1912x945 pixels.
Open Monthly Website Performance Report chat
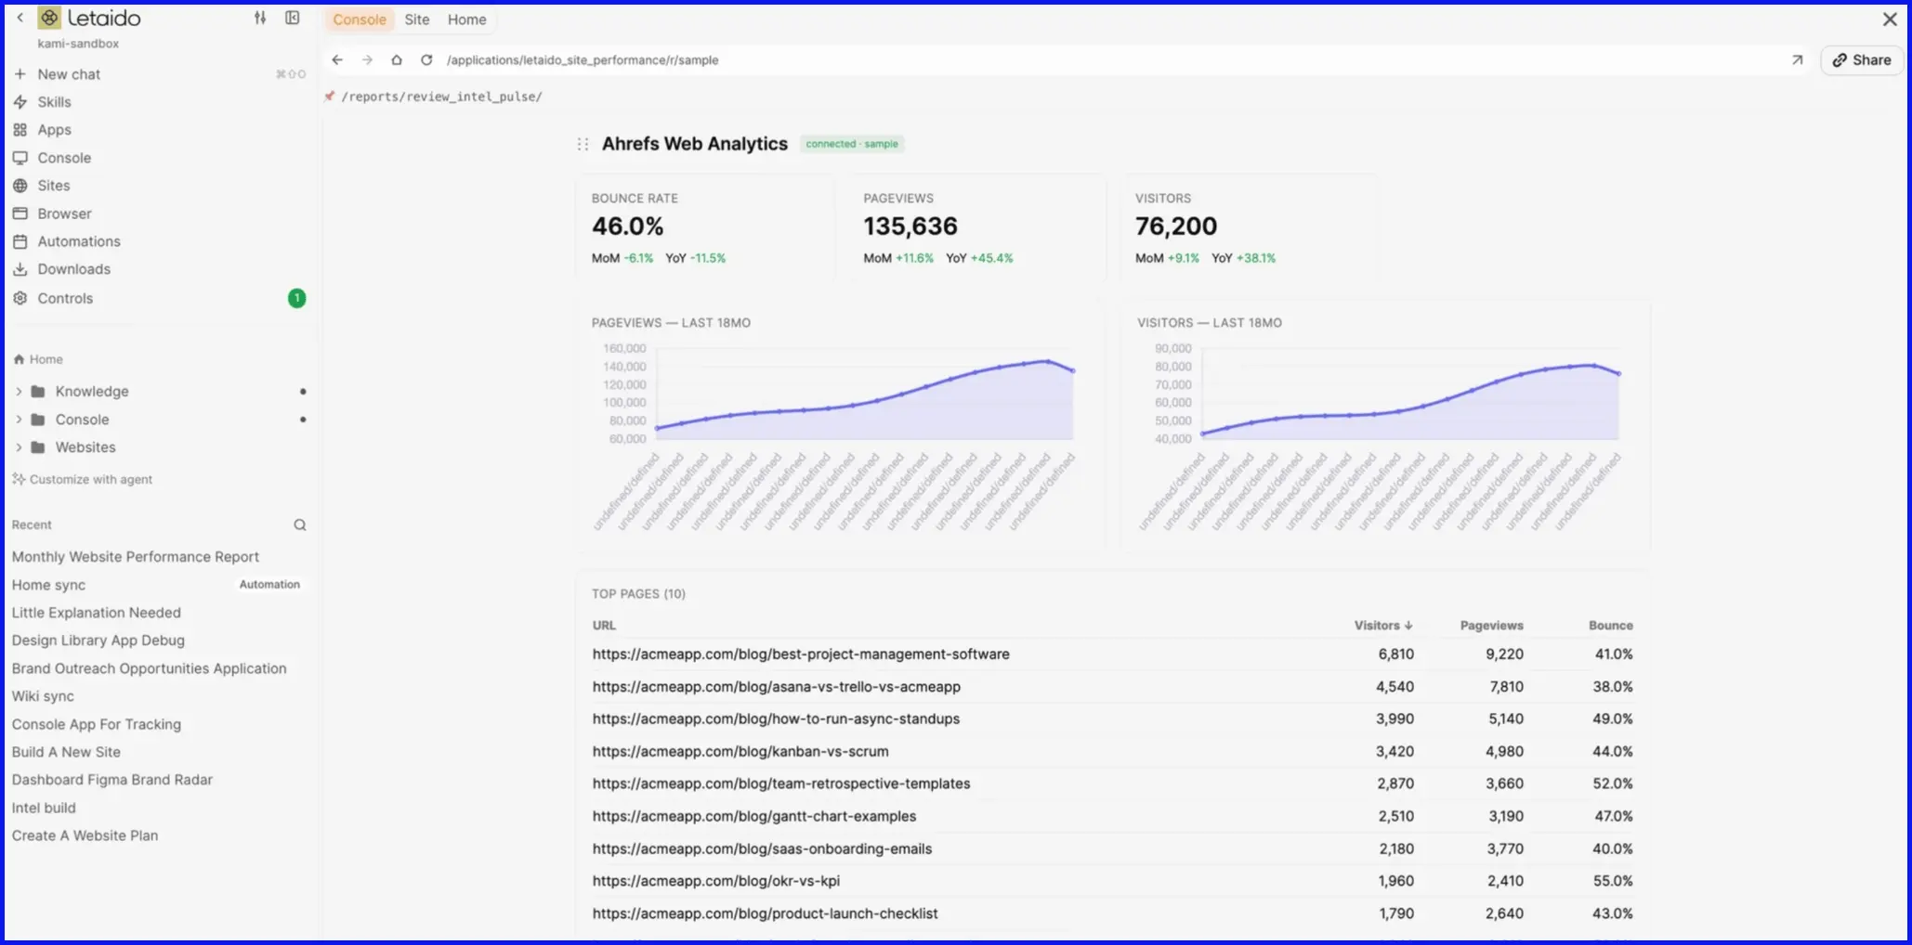(136, 556)
